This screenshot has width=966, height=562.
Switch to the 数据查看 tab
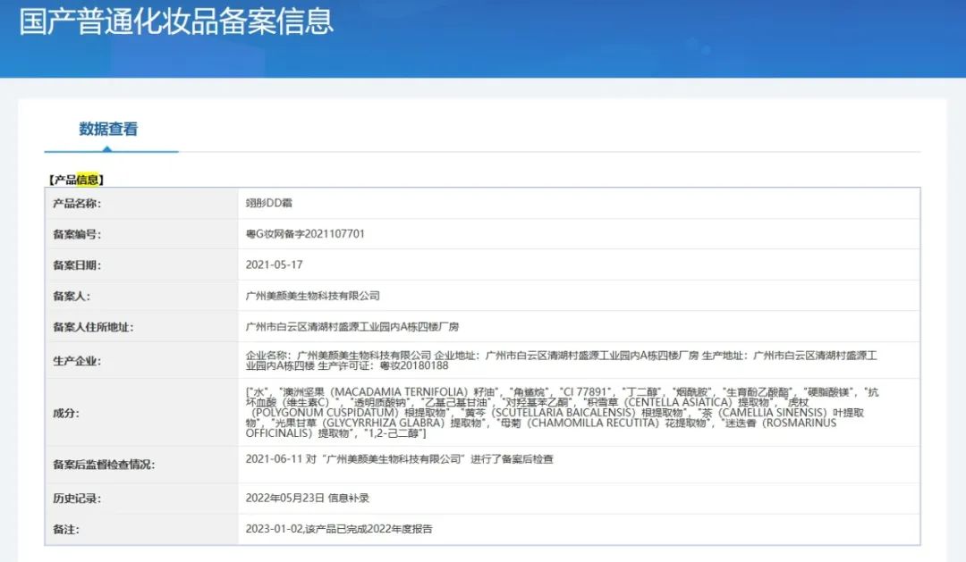[108, 130]
